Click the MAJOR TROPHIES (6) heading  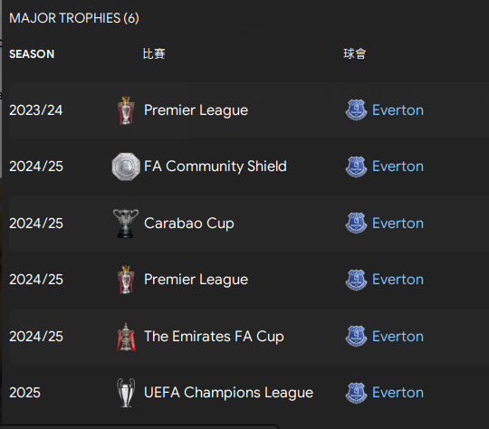pyautogui.click(x=74, y=18)
